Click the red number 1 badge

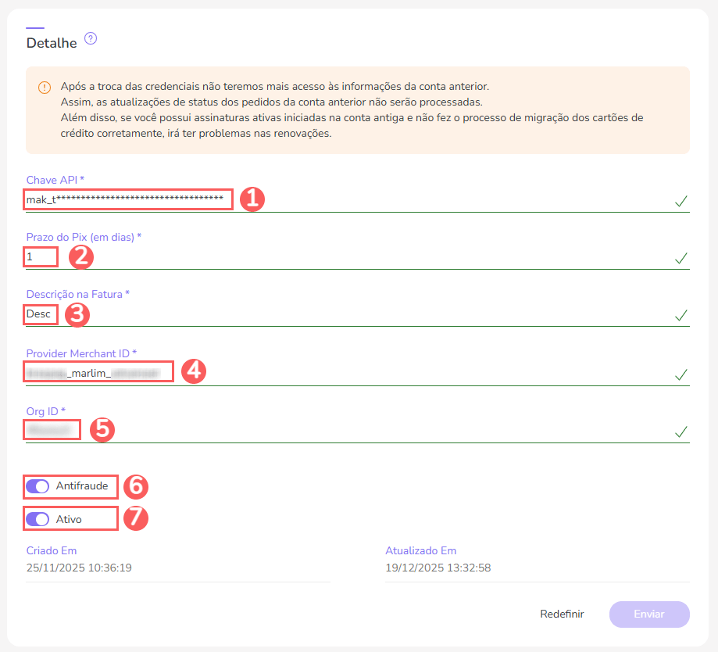(252, 199)
